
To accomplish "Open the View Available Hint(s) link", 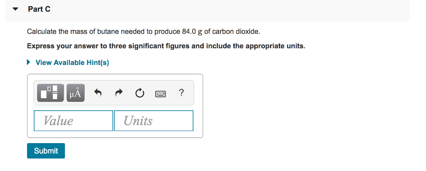I will click(72, 63).
